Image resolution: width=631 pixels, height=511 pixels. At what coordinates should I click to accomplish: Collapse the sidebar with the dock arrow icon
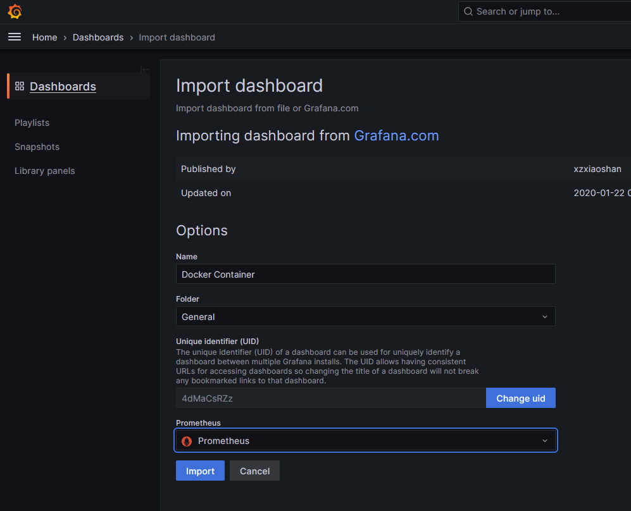[x=144, y=70]
